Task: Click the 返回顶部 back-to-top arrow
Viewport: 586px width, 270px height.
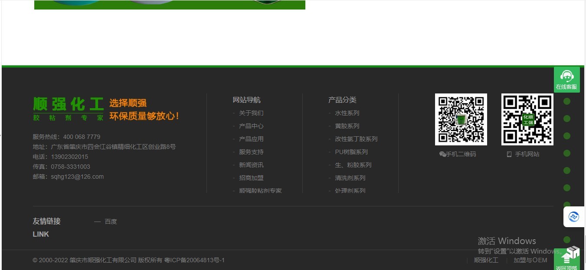Action: [566, 260]
